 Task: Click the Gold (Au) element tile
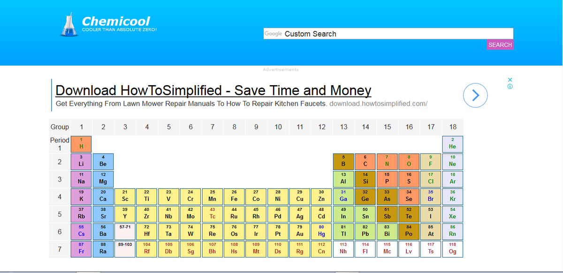click(300, 231)
